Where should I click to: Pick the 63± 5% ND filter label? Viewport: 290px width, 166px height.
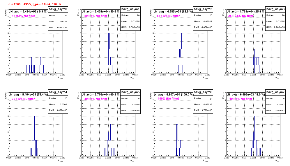pos(168,16)
